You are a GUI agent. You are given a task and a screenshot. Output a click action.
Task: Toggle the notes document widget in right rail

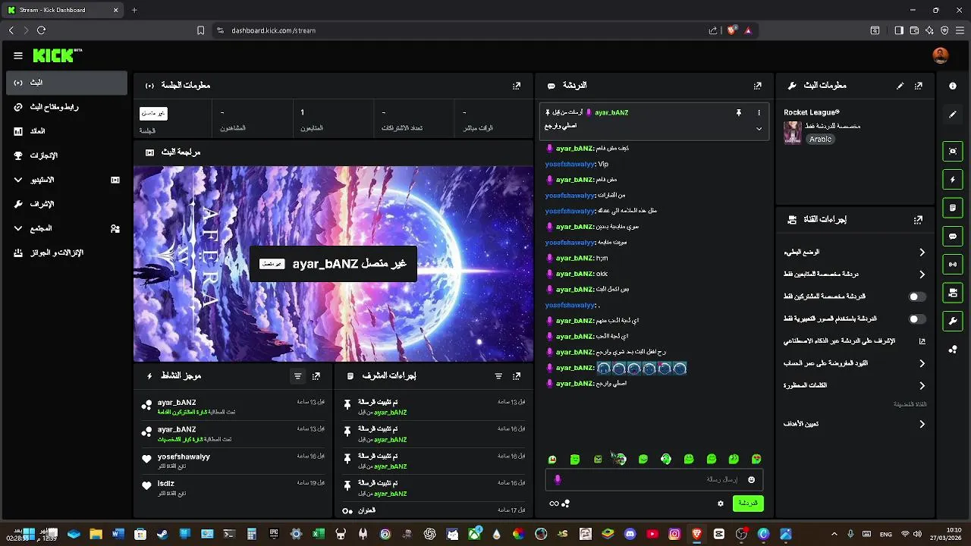coord(953,208)
